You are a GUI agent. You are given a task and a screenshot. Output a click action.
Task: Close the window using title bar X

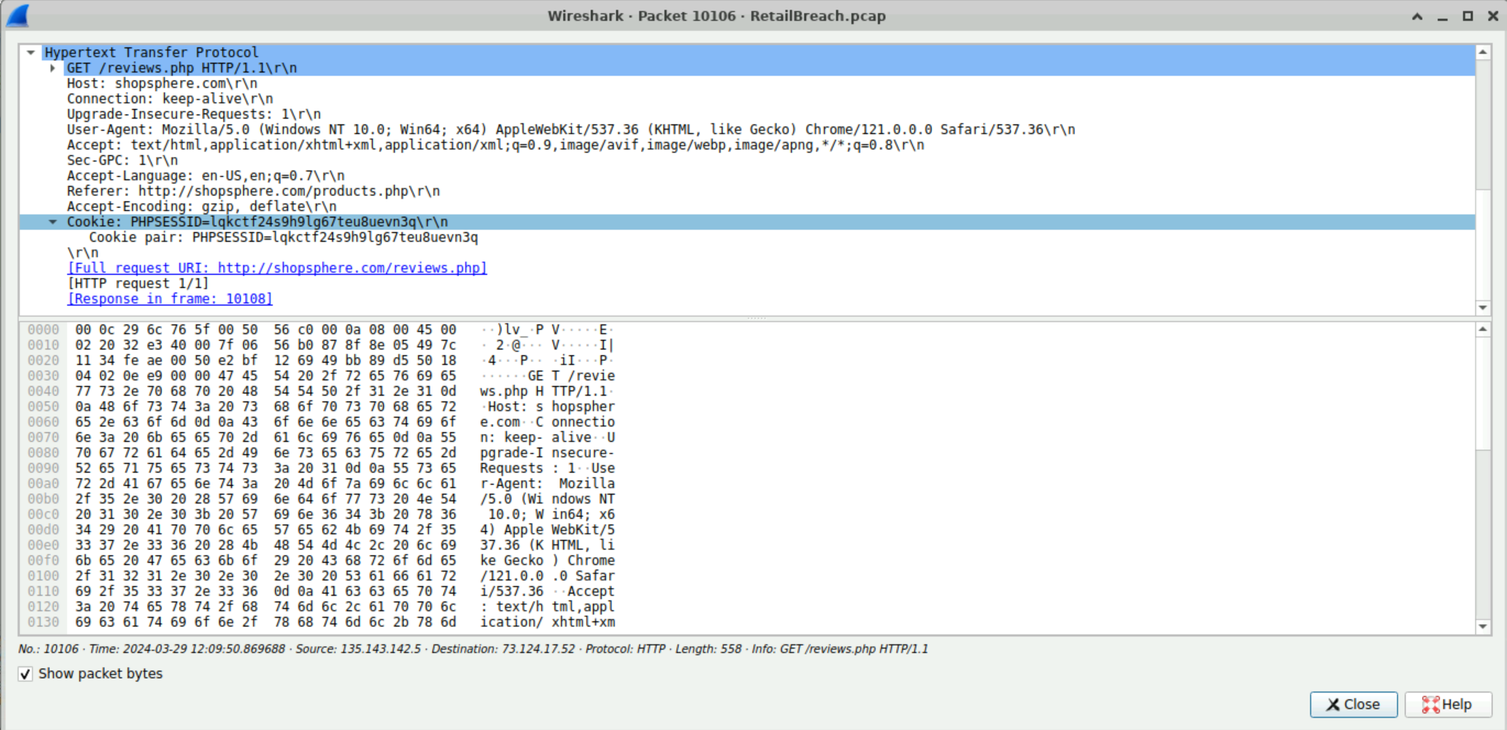1492,16
